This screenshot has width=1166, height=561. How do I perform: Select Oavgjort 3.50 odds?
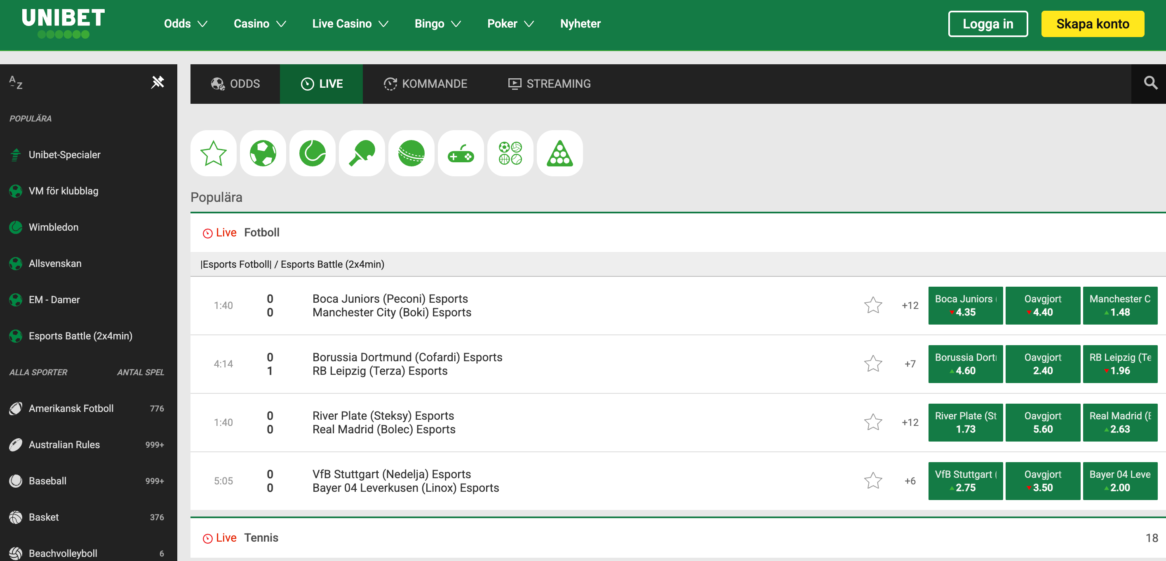[1042, 481]
